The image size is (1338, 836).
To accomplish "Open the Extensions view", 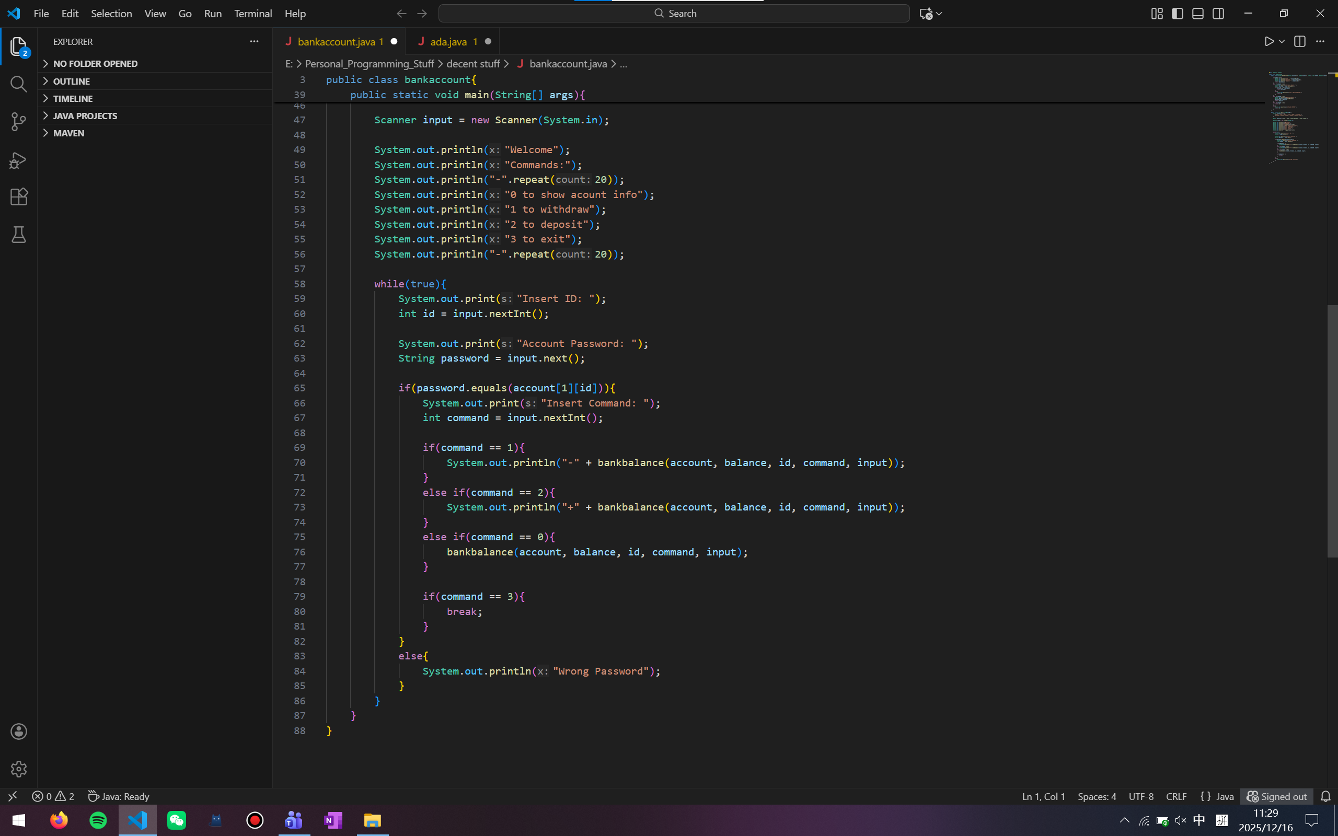I will [18, 197].
